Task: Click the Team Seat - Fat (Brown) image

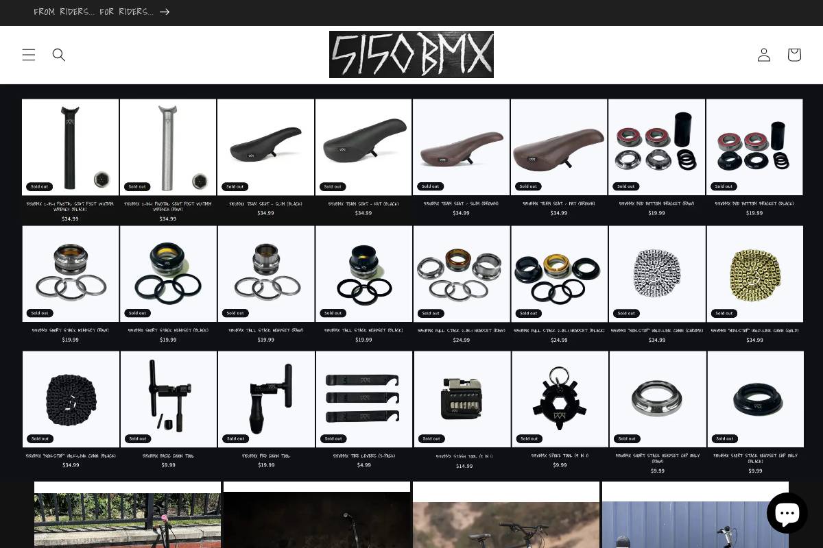Action: click(x=559, y=147)
